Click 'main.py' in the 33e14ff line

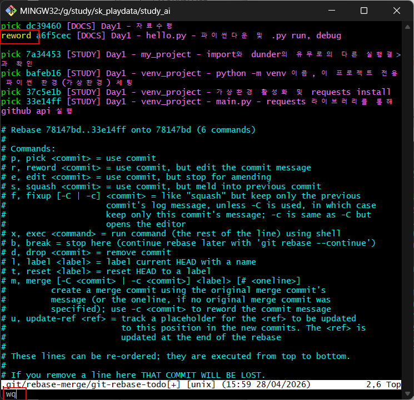point(233,102)
